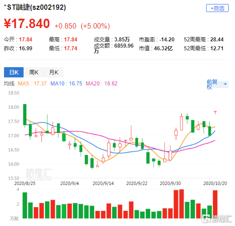Click the 万股 volume unit label
The height and width of the screenshot is (226, 235).
(x=14, y=219)
